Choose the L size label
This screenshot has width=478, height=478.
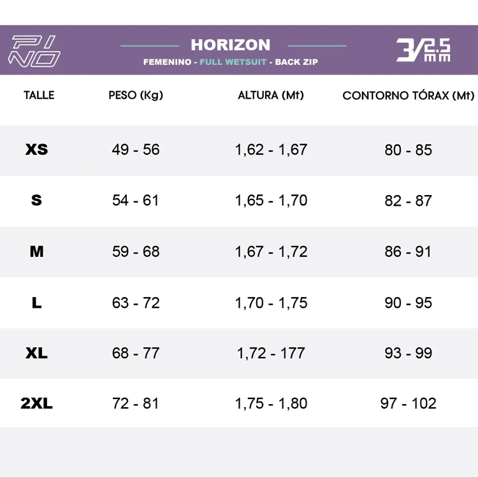click(x=36, y=302)
